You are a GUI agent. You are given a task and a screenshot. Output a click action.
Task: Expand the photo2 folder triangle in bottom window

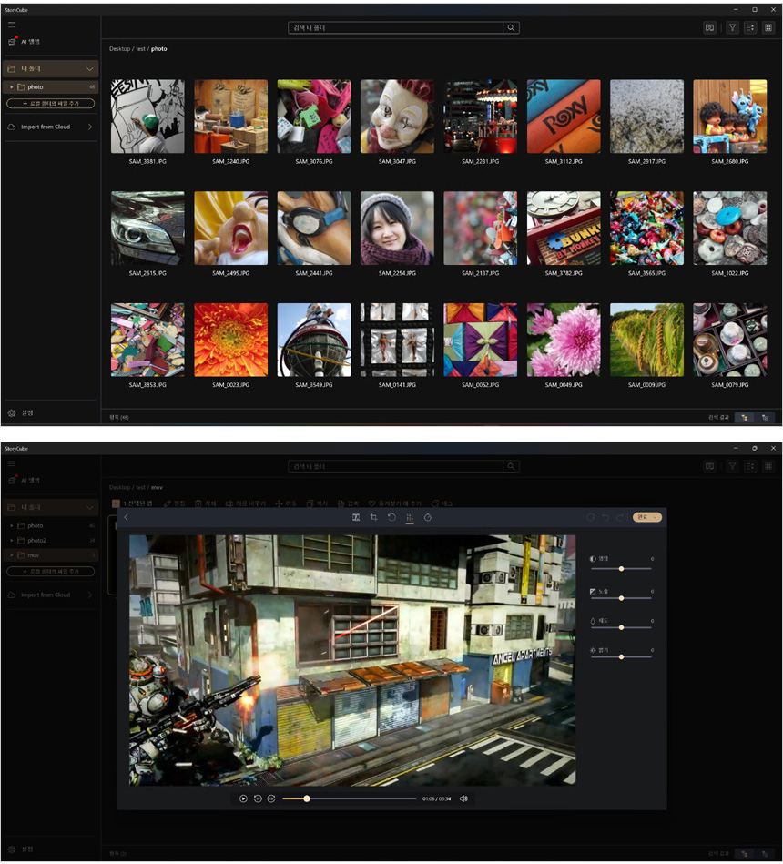pyautogui.click(x=12, y=541)
